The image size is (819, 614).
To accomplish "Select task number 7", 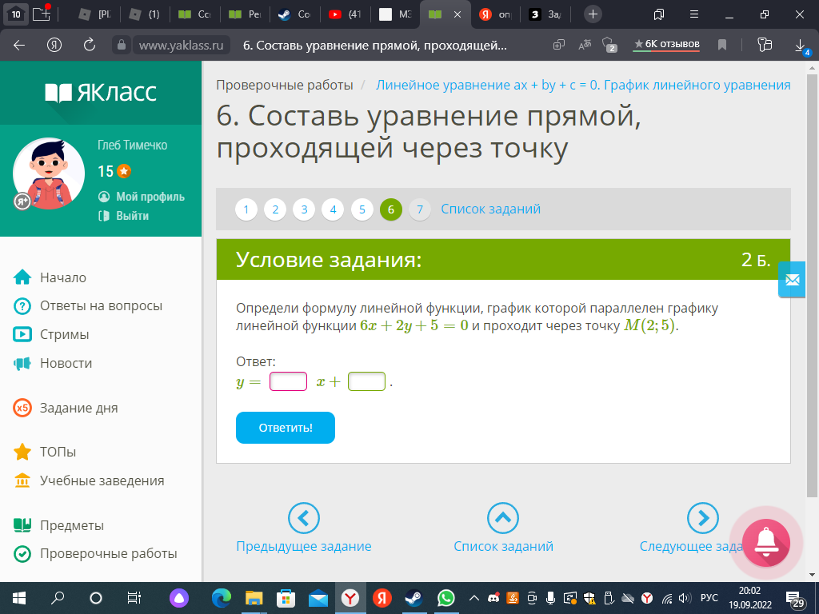I will click(420, 210).
